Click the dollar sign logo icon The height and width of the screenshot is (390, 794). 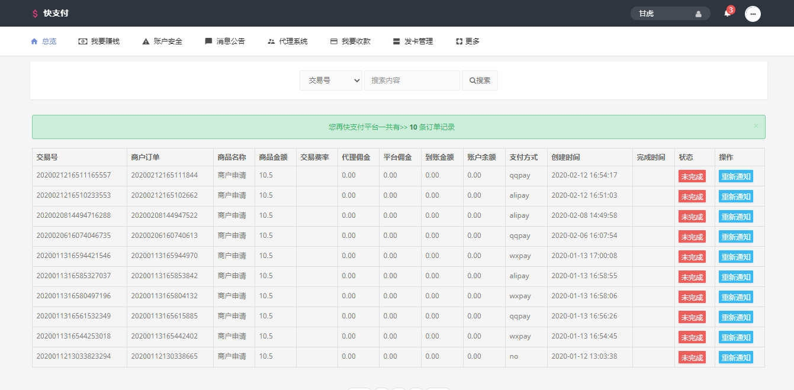coord(35,13)
